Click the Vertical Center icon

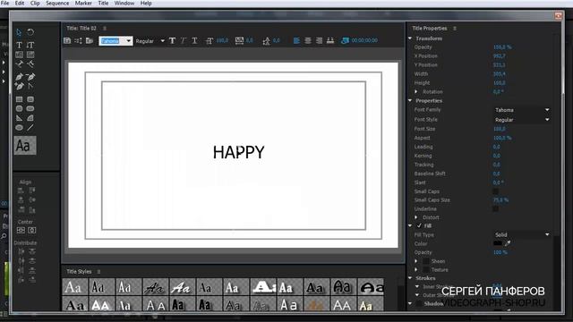32,231
